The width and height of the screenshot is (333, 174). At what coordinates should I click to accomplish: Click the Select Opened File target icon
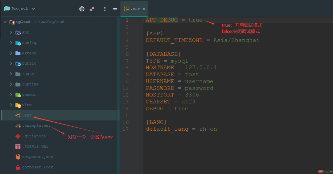point(82,9)
